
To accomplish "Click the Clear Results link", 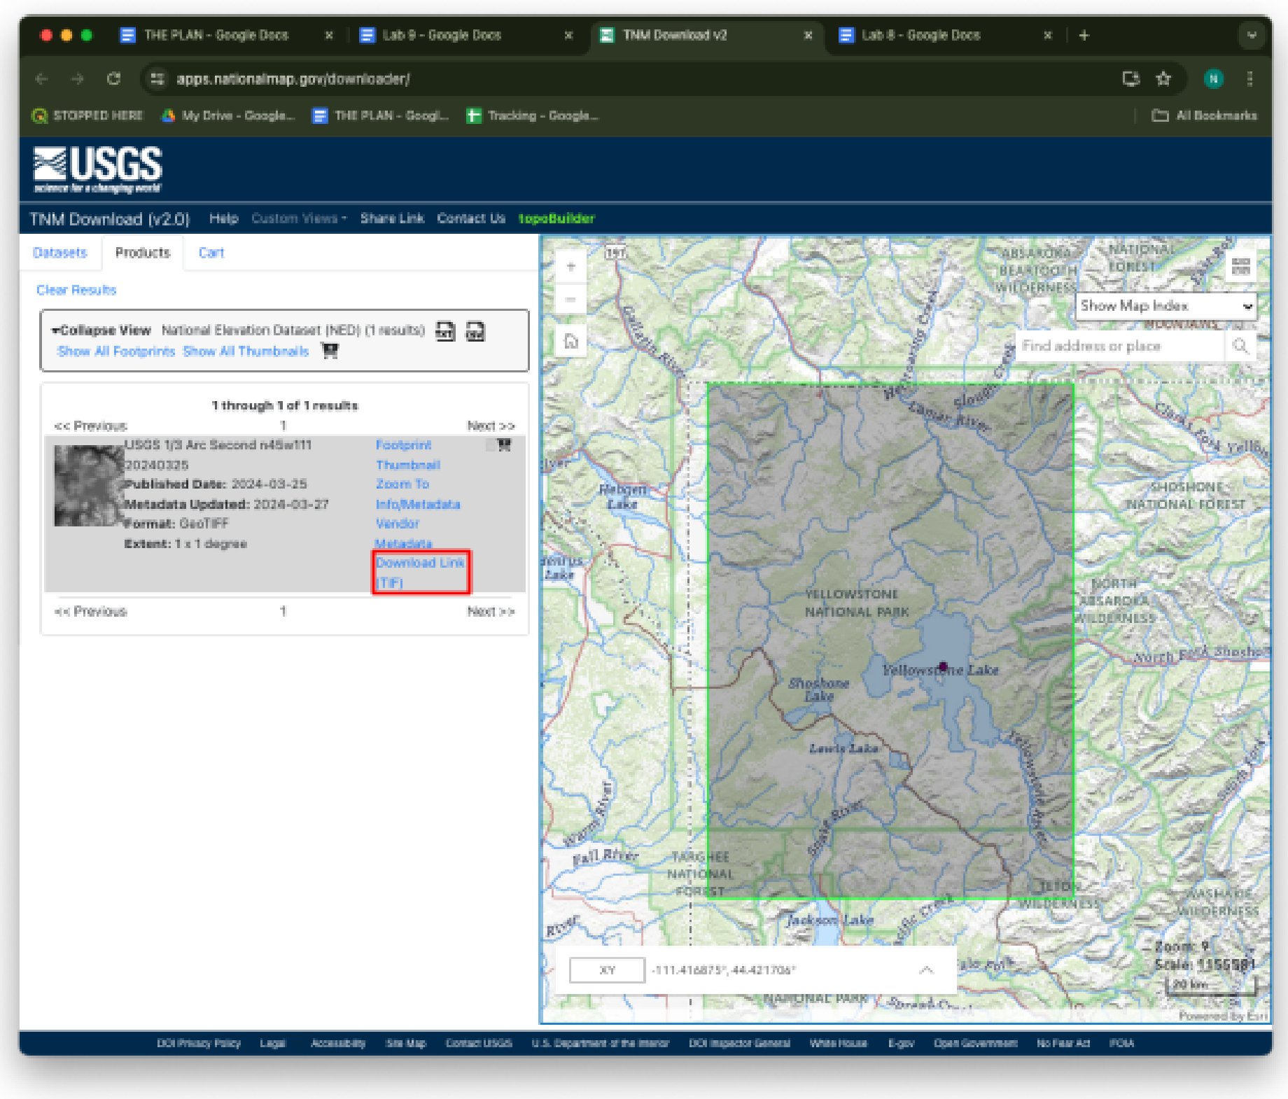I will tap(76, 290).
